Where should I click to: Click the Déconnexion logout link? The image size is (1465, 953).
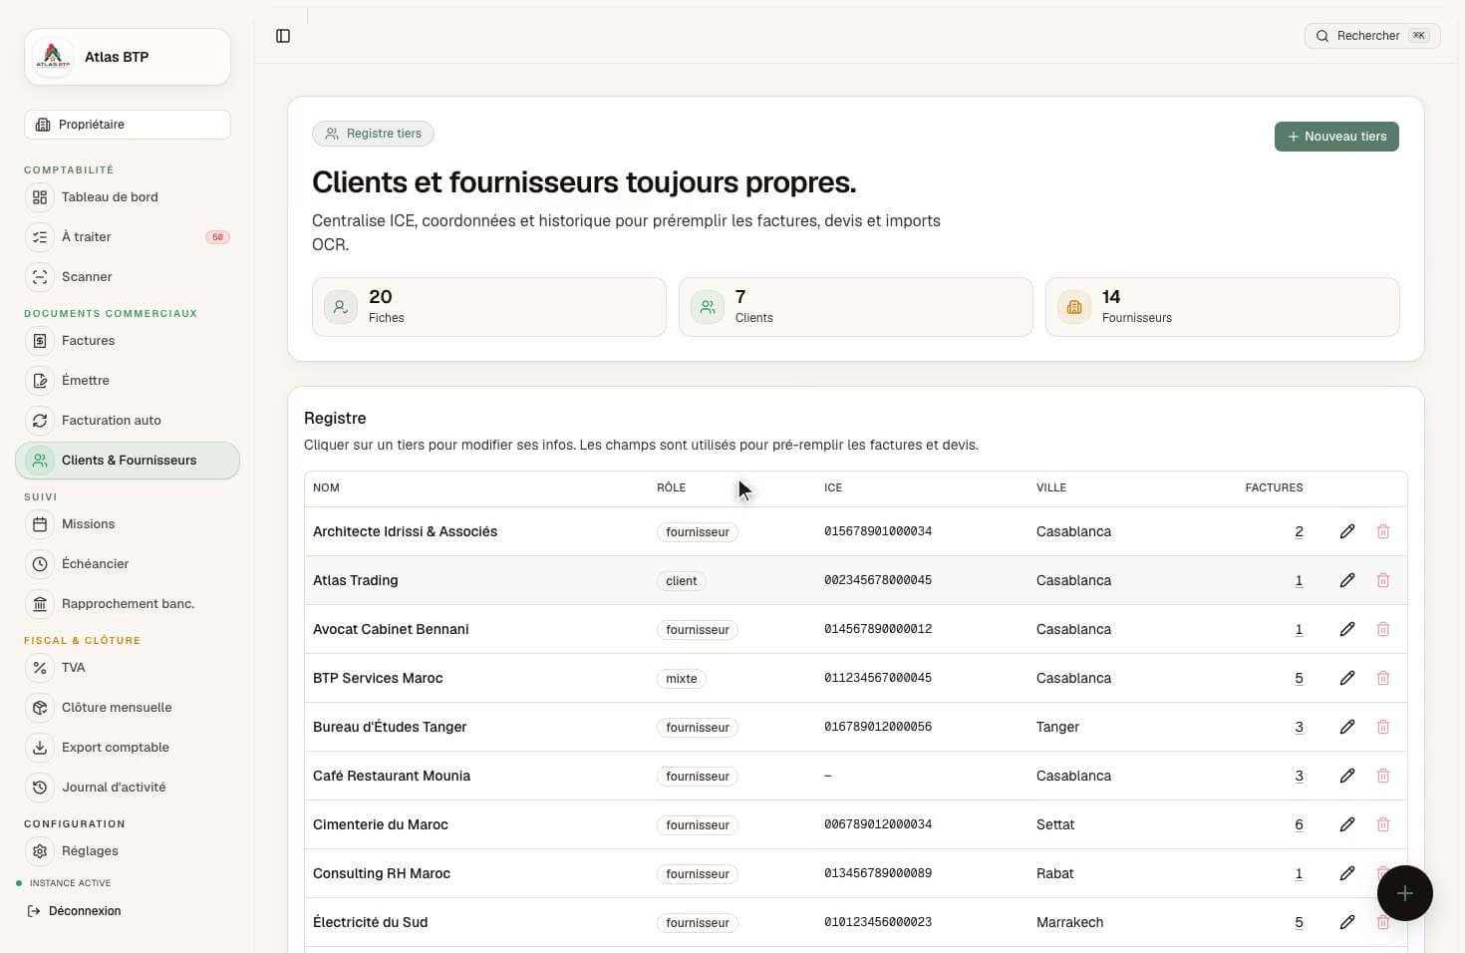tap(75, 911)
